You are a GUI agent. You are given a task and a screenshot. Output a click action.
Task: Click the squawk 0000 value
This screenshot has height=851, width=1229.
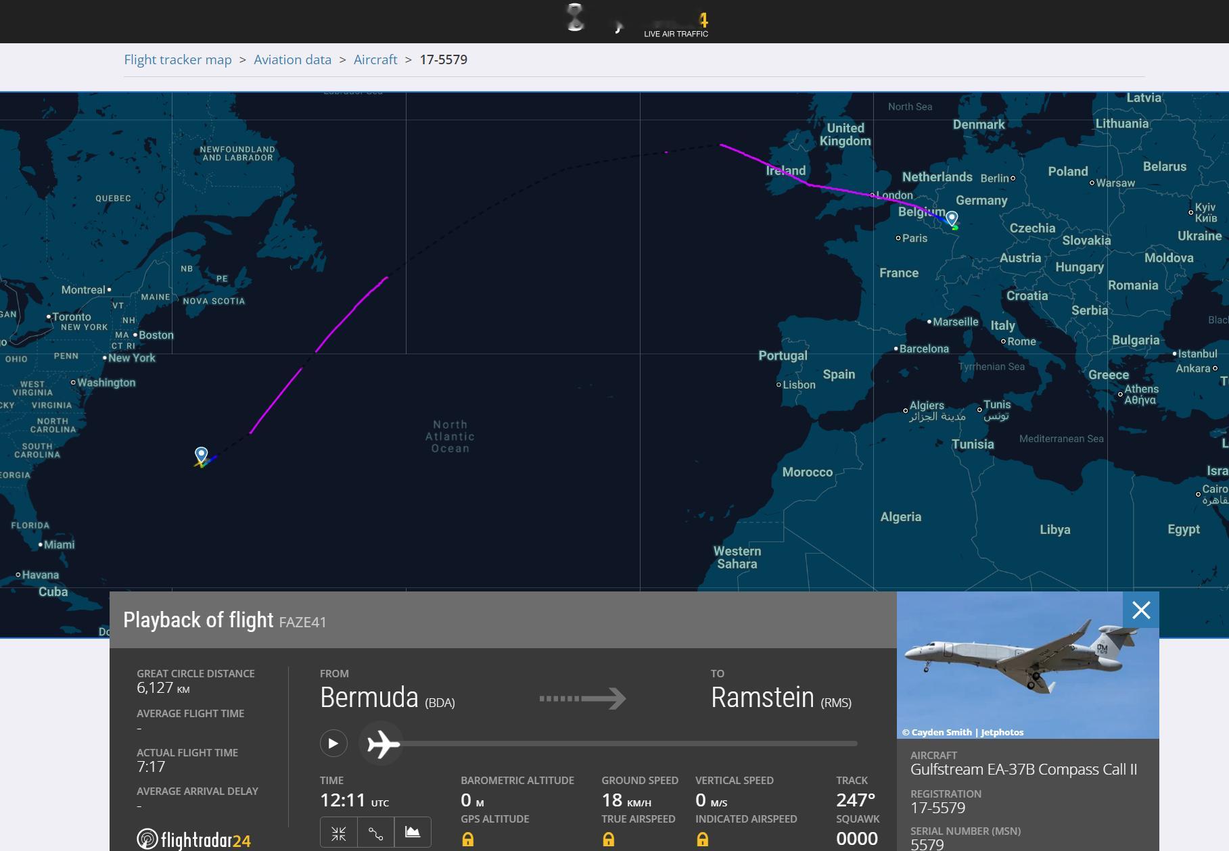click(x=857, y=839)
